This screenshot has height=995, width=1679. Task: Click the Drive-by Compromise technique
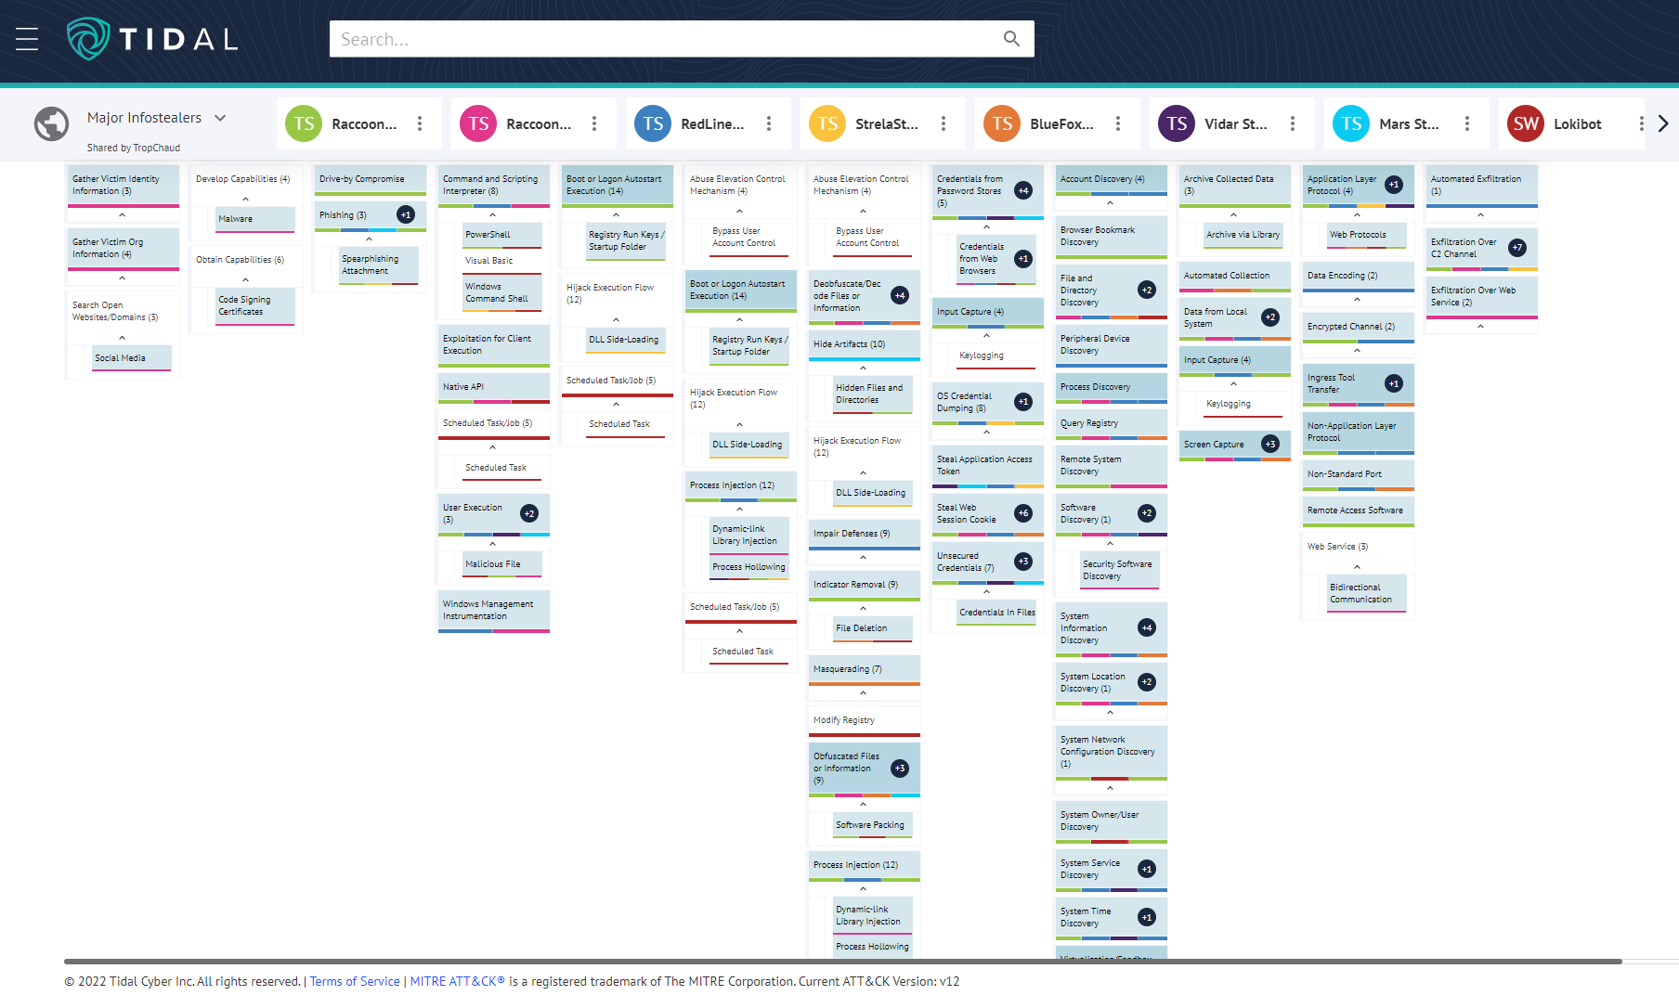click(x=370, y=180)
